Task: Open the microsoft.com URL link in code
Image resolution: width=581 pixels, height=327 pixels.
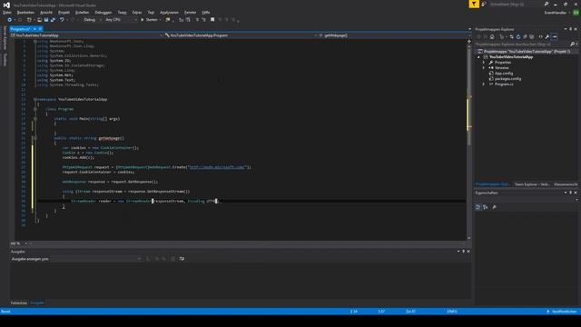Action: coord(217,167)
